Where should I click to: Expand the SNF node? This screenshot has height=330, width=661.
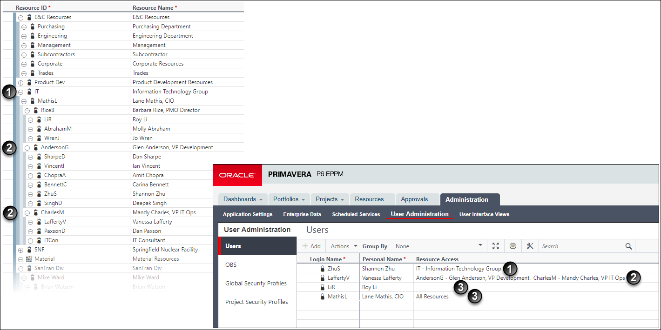[x=20, y=250]
